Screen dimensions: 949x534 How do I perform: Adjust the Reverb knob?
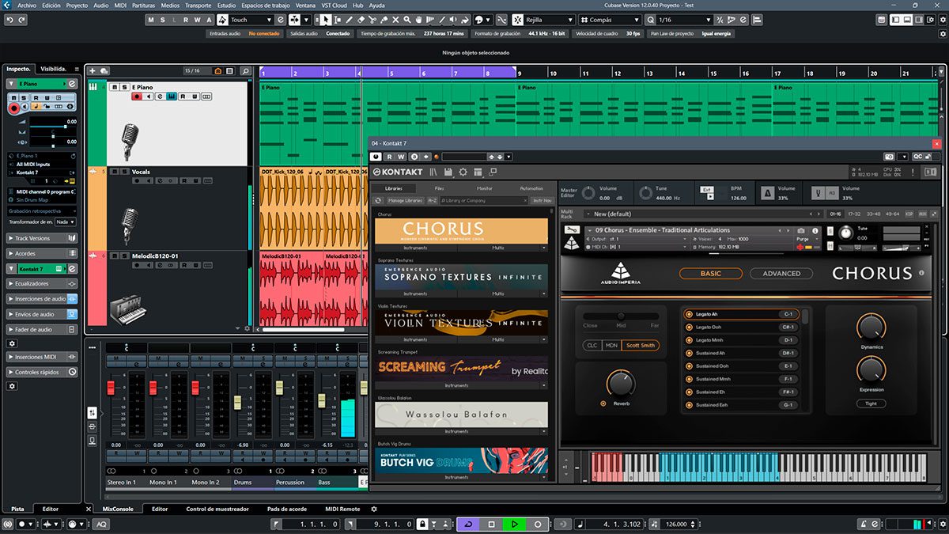tap(620, 384)
